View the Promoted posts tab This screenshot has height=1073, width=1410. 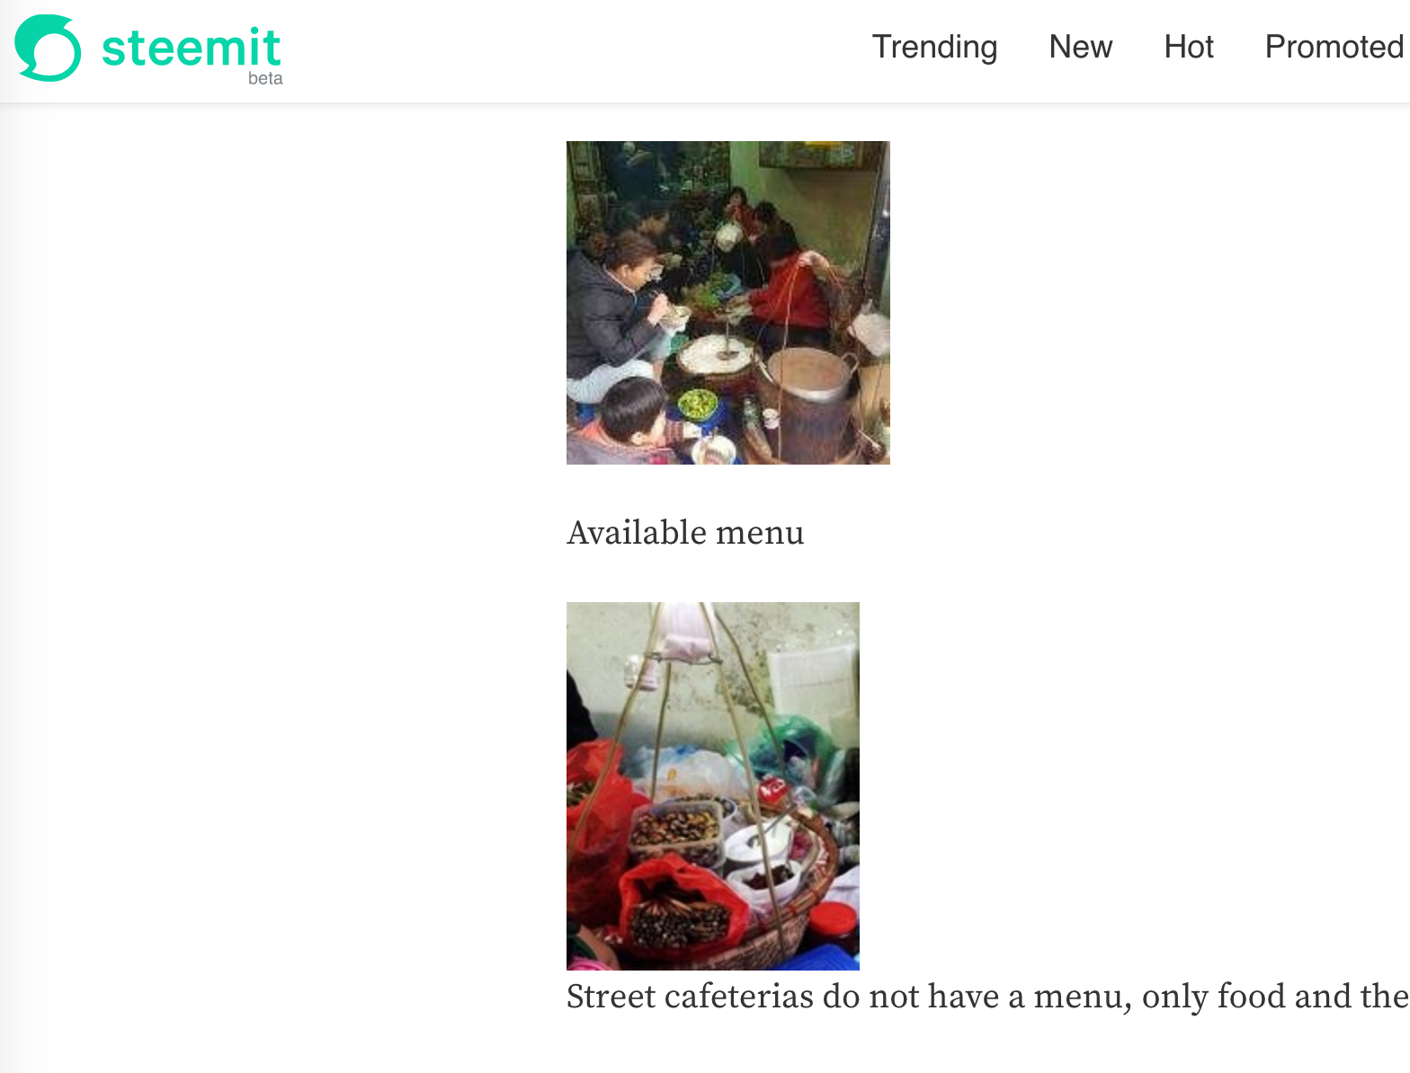click(x=1334, y=47)
